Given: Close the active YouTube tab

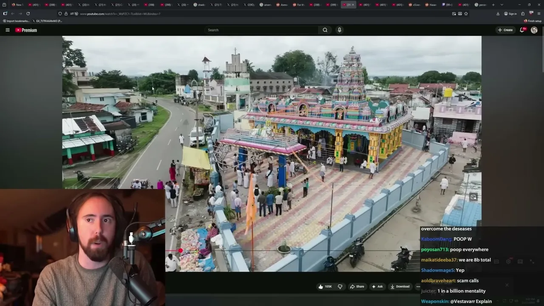Looking at the screenshot, I should click(x=353, y=5).
